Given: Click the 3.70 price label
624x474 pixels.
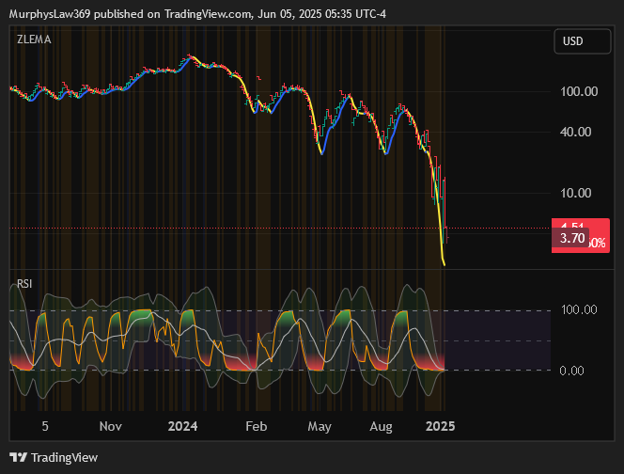Looking at the screenshot, I should (572, 238).
